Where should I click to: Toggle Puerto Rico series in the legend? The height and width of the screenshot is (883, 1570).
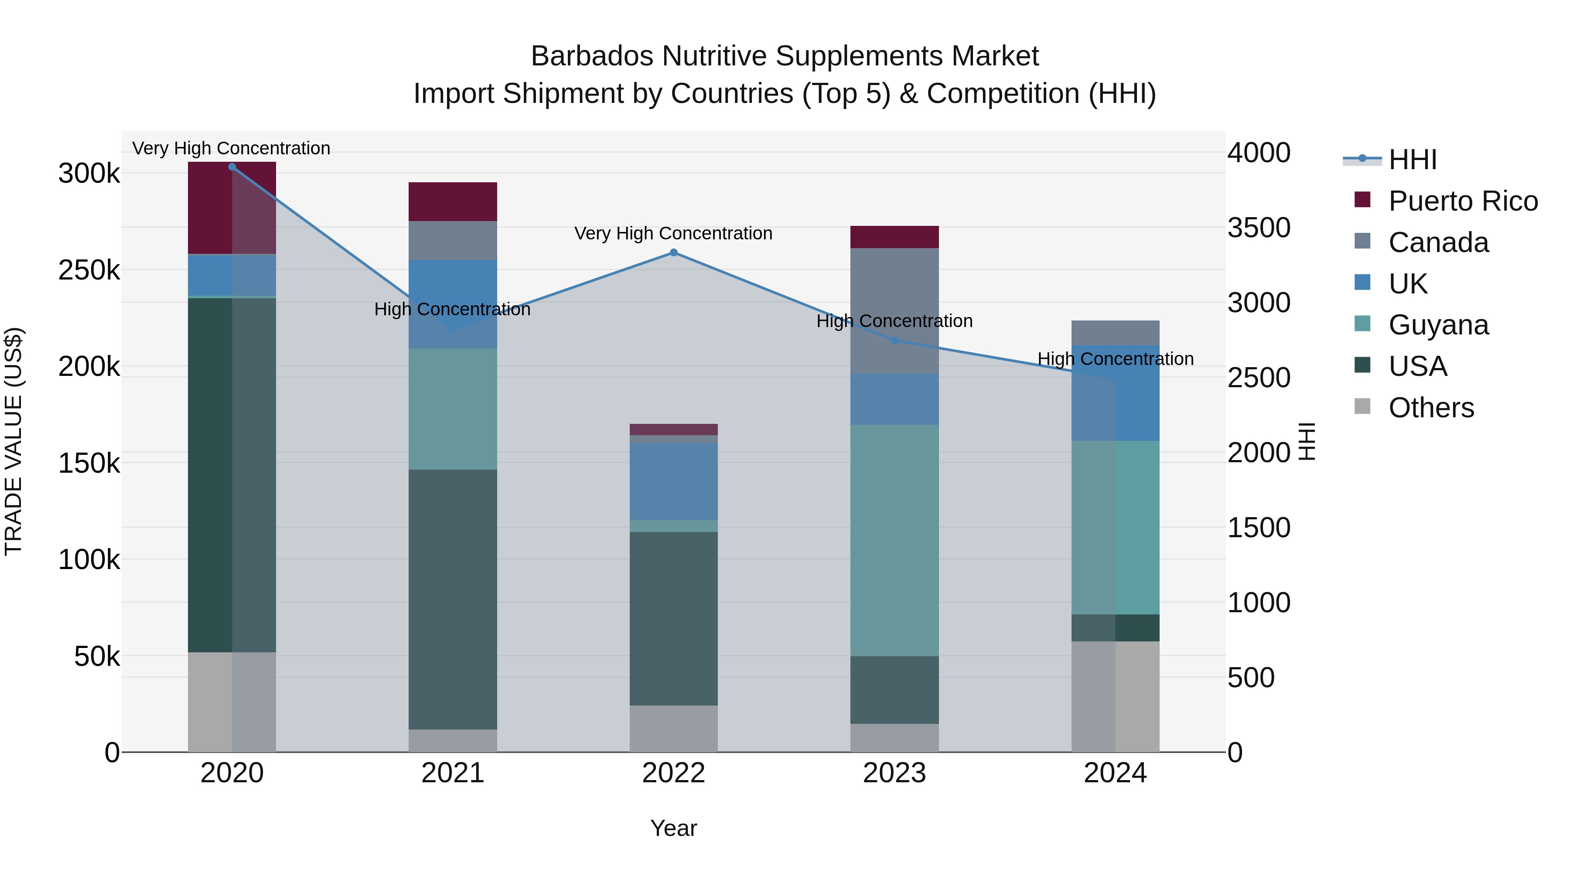coord(1446,201)
